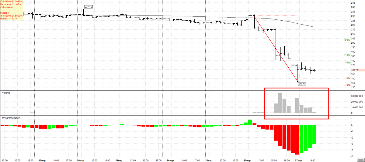
Task: Select the '-54.5200 (-24.5800%)' value
Action: 11,16
